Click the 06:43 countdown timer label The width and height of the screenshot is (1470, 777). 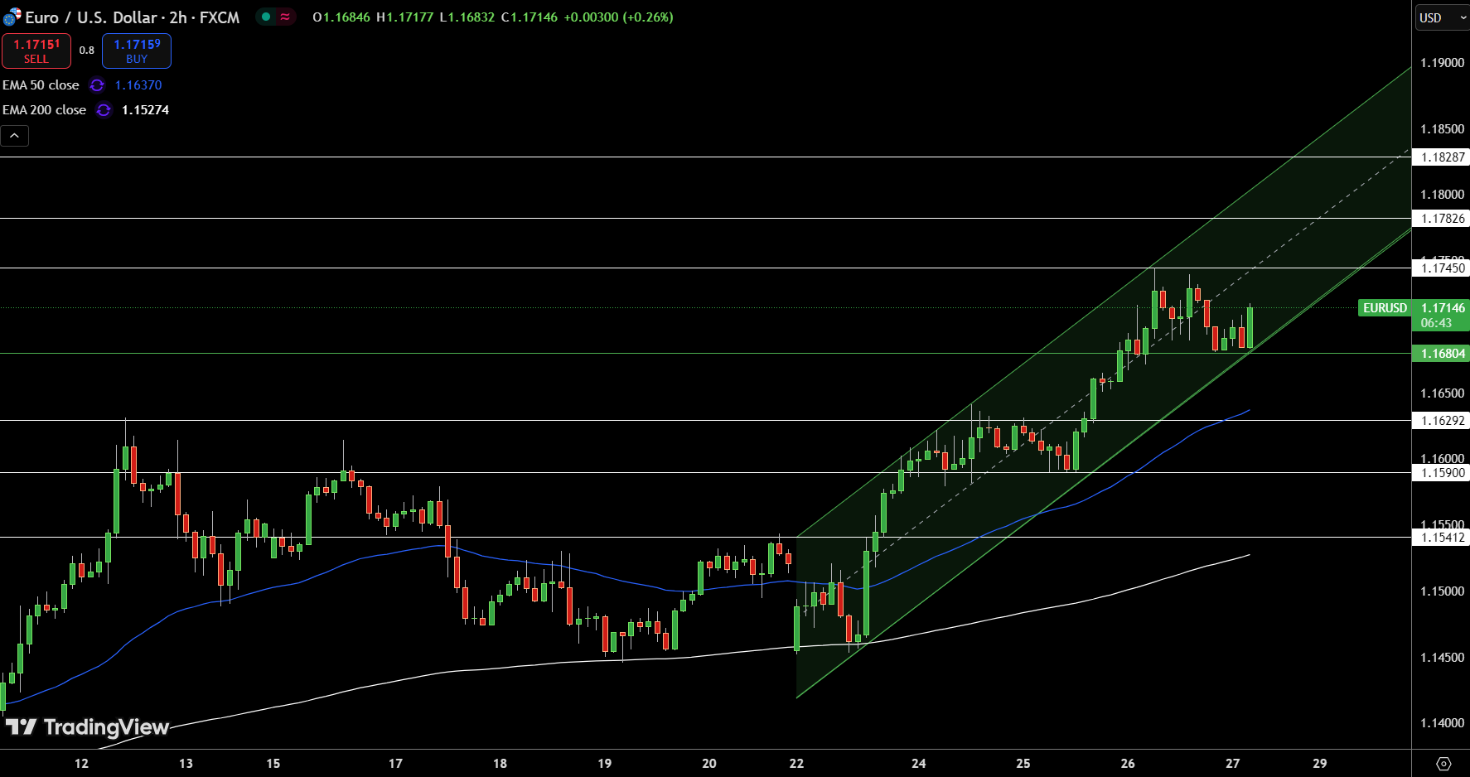pos(1436,323)
